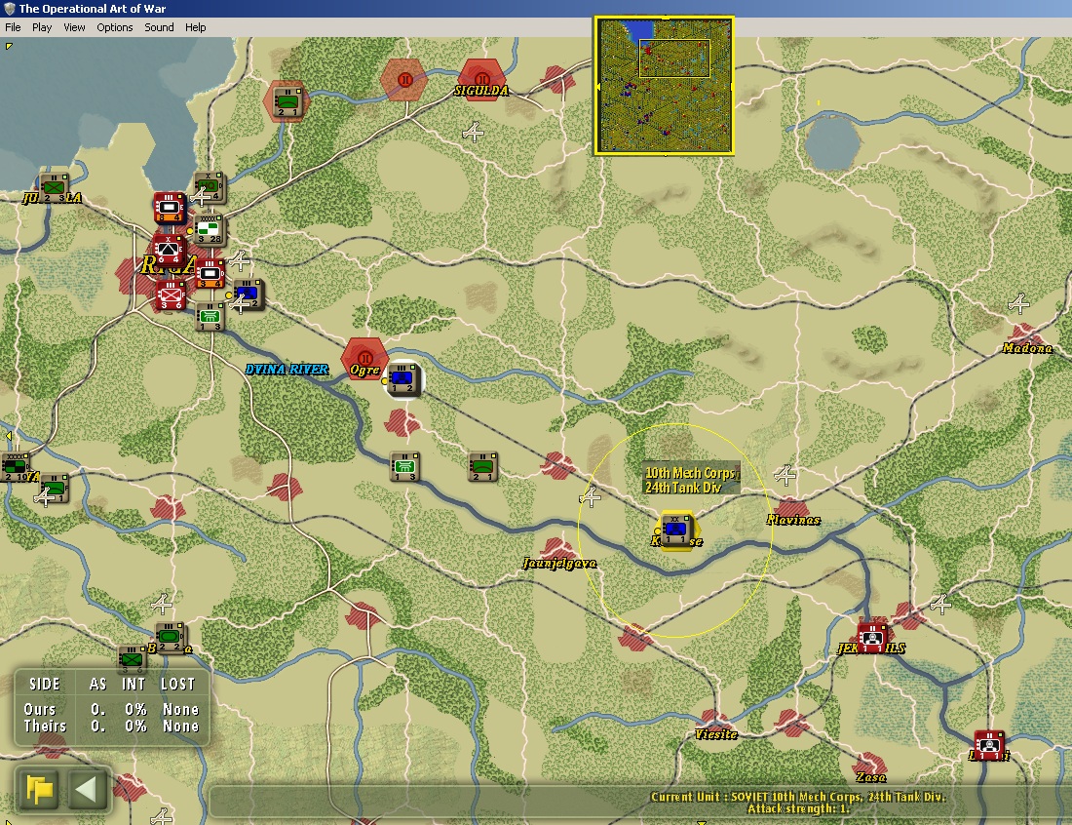The image size is (1072, 825).
Task: Click the "Theirs" row in the combat panel
Action: coord(111,727)
